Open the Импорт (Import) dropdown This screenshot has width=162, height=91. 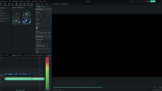pyautogui.click(x=14, y=8)
